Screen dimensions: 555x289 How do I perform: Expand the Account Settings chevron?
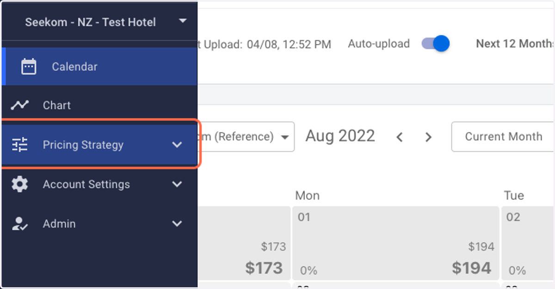(x=177, y=184)
